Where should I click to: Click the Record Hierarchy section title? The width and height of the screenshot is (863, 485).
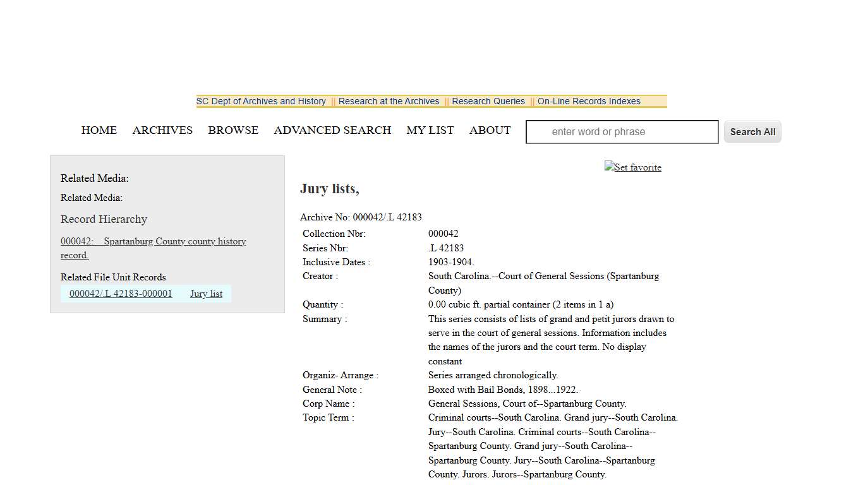tap(104, 219)
